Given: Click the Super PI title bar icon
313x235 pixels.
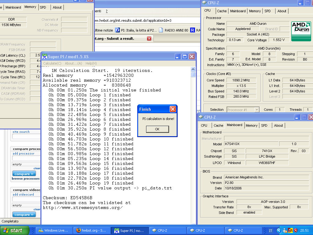Looking at the screenshot, I should [x=45, y=57].
